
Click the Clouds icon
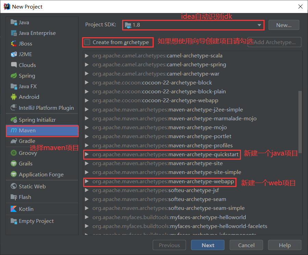(x=14, y=65)
